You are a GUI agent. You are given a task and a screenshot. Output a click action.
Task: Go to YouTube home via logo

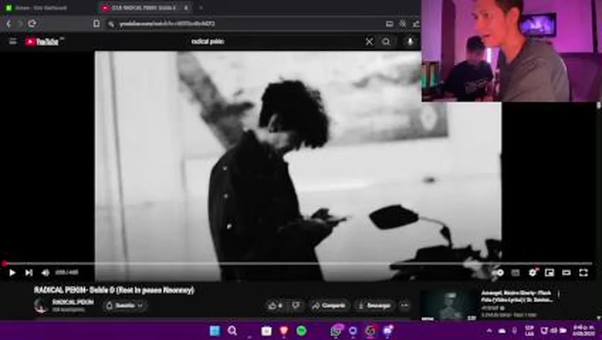click(x=43, y=42)
